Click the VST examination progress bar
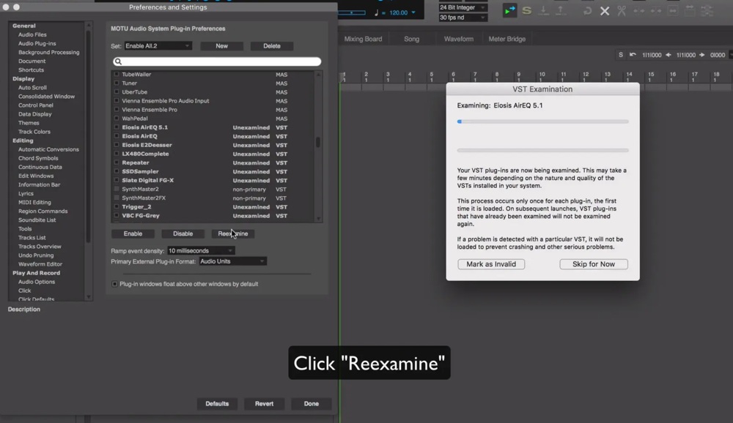 point(542,121)
